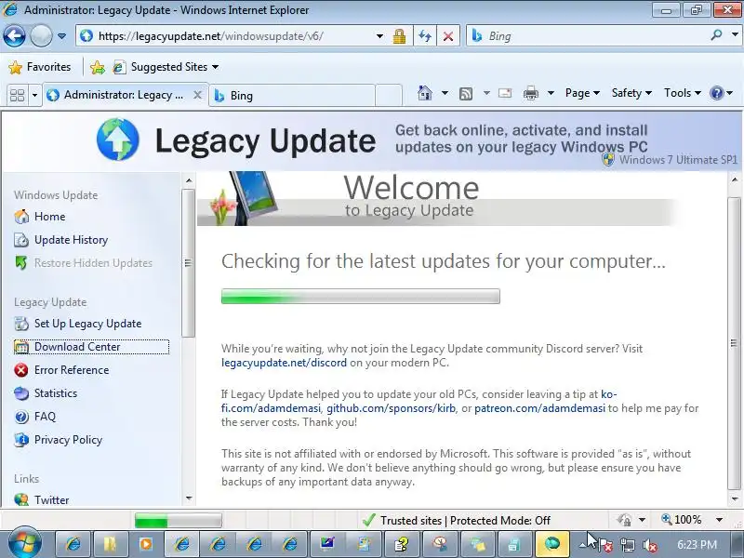
Task: Close the Legacy Update tab with its X
Action: pos(198,95)
